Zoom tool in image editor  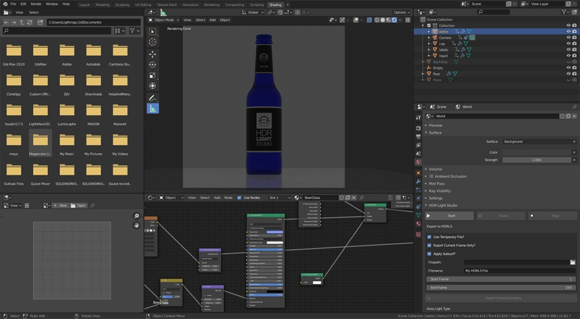coord(136,216)
